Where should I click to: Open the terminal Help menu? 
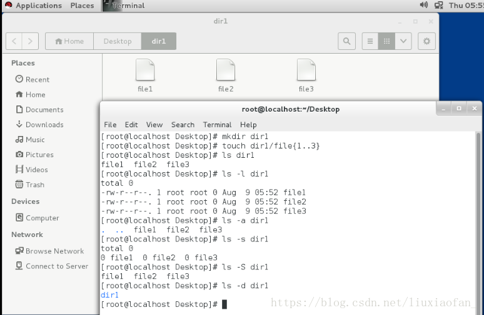tap(248, 125)
